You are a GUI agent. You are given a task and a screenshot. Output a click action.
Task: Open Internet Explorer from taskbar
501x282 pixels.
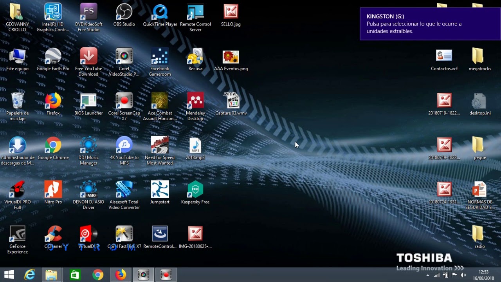30,275
